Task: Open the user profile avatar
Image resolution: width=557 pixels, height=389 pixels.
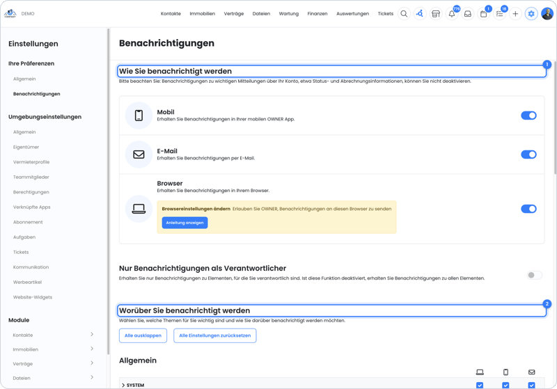Action: pos(547,14)
